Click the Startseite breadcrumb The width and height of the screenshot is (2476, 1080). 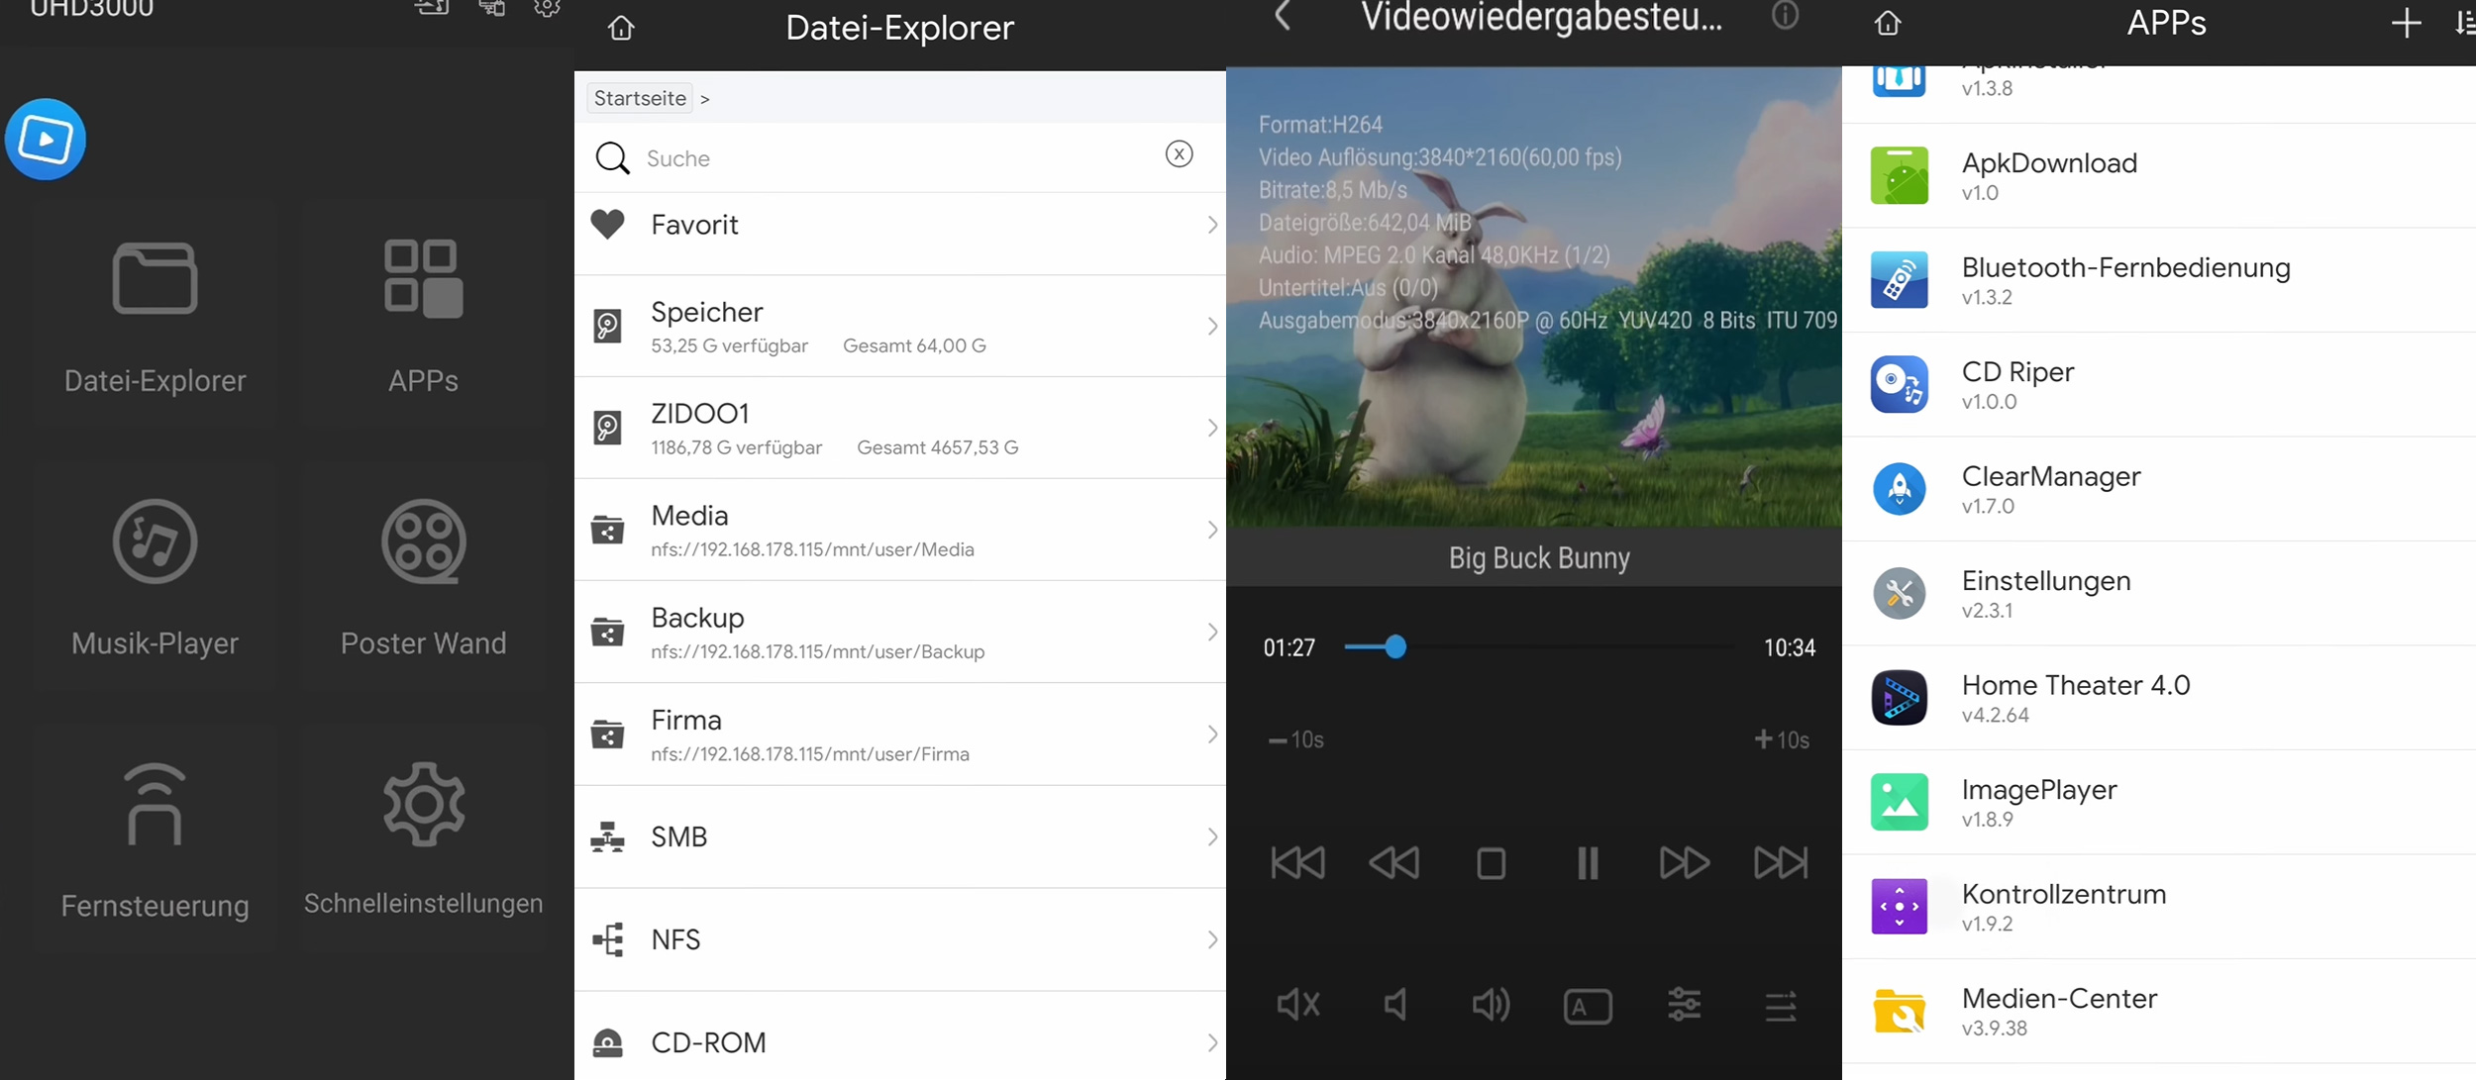tap(640, 99)
